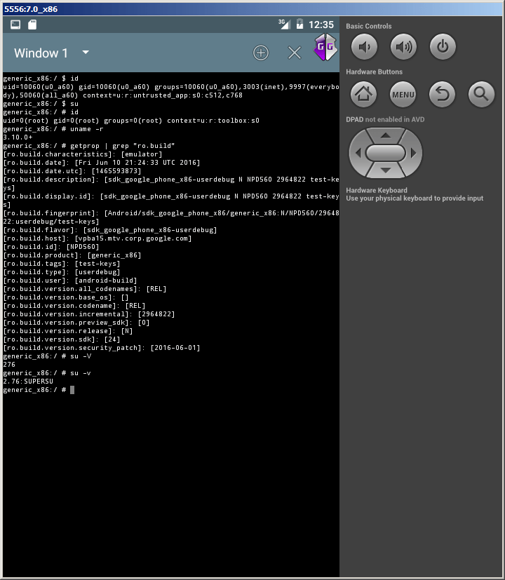Click the '5556:7.0_x86' window title bar
The width and height of the screenshot is (505, 580).
coord(252,9)
